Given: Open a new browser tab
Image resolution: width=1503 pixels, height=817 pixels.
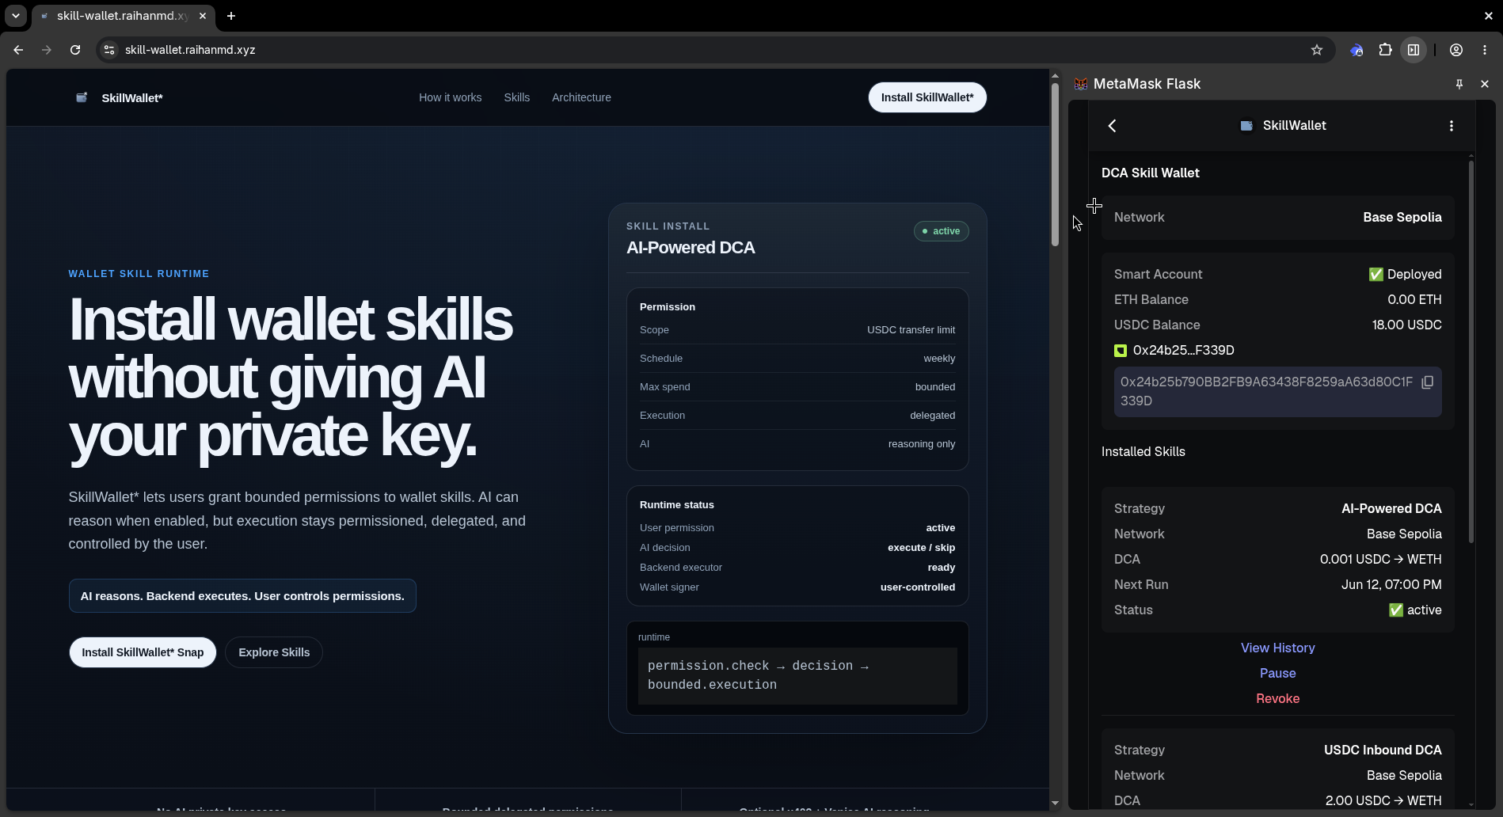Looking at the screenshot, I should click(x=231, y=16).
